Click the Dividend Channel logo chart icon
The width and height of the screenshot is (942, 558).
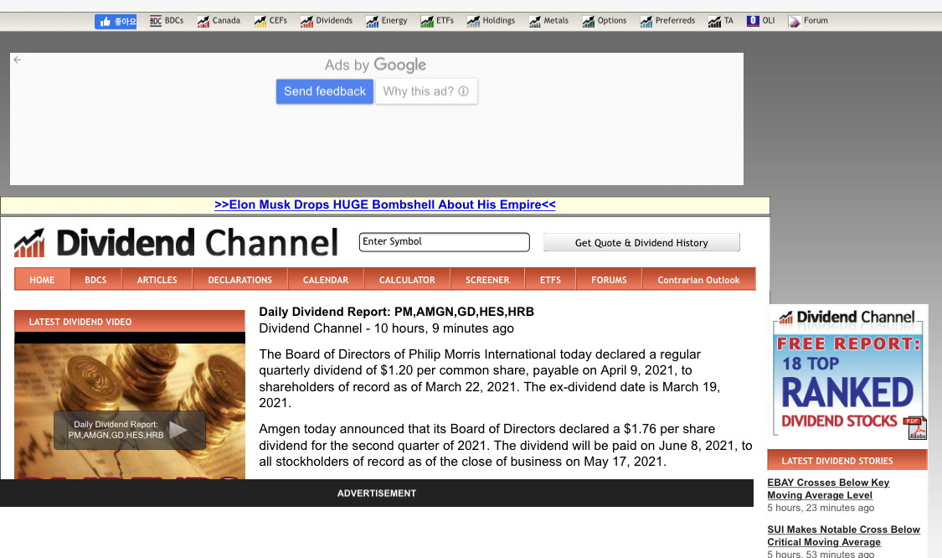[x=29, y=243]
